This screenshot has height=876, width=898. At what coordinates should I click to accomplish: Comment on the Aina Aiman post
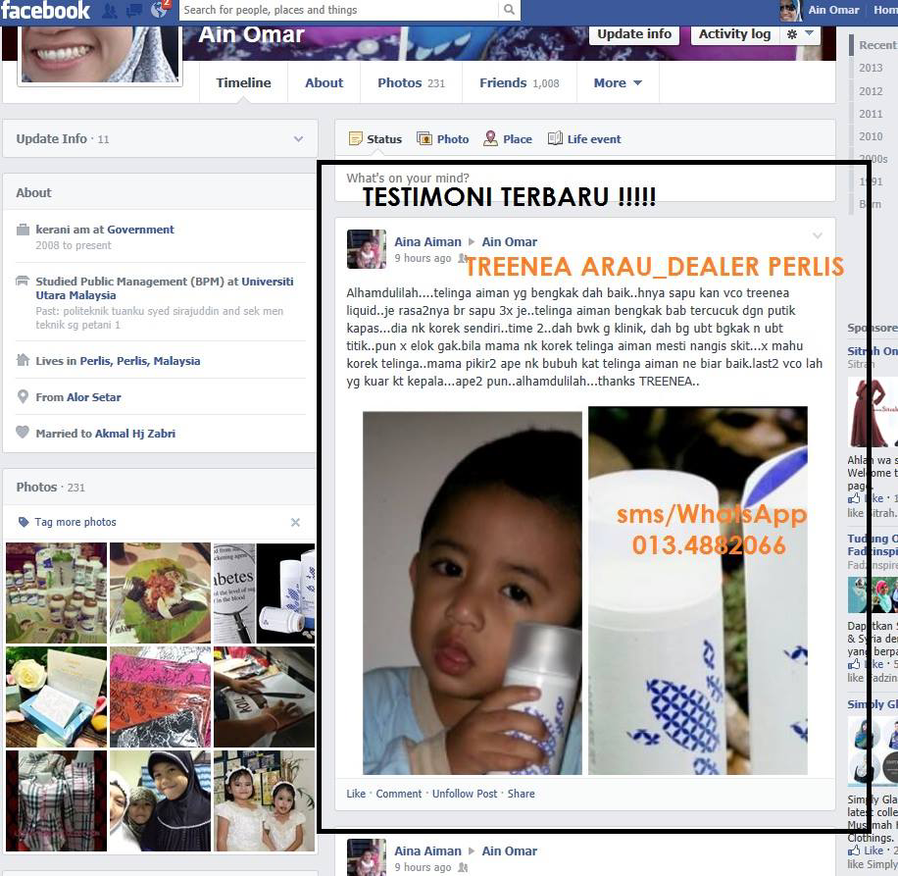399,794
